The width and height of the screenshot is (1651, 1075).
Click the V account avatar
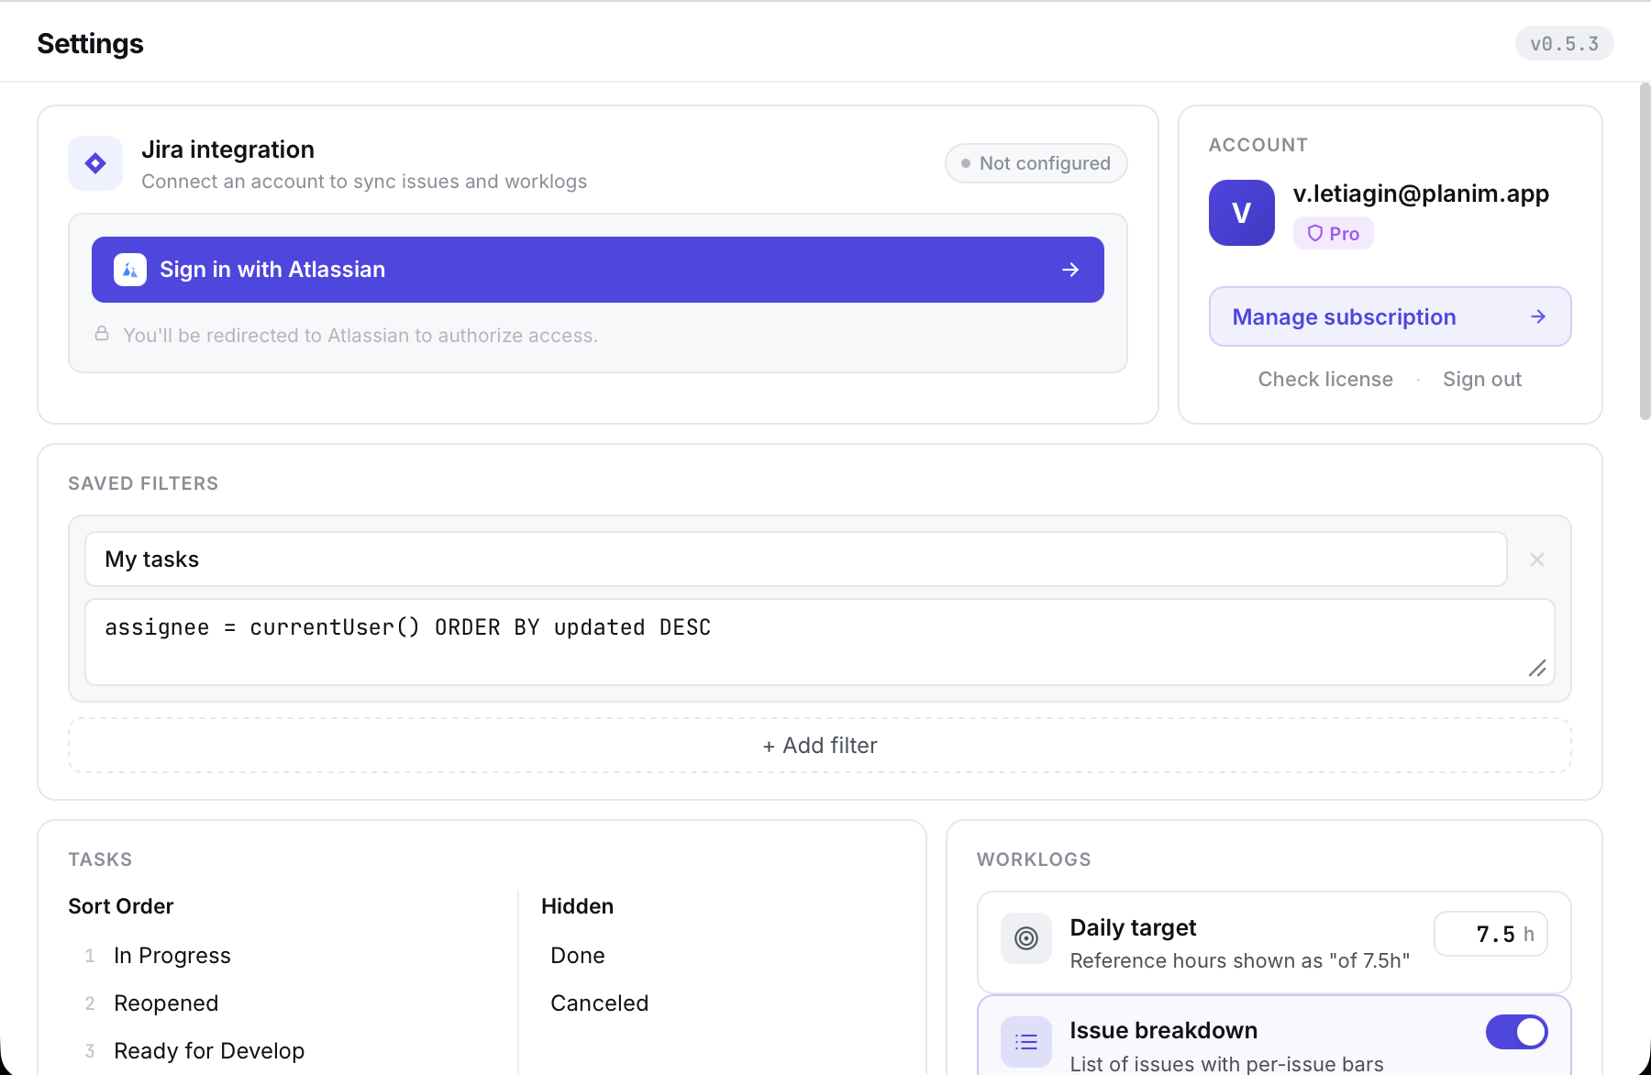coord(1242,213)
